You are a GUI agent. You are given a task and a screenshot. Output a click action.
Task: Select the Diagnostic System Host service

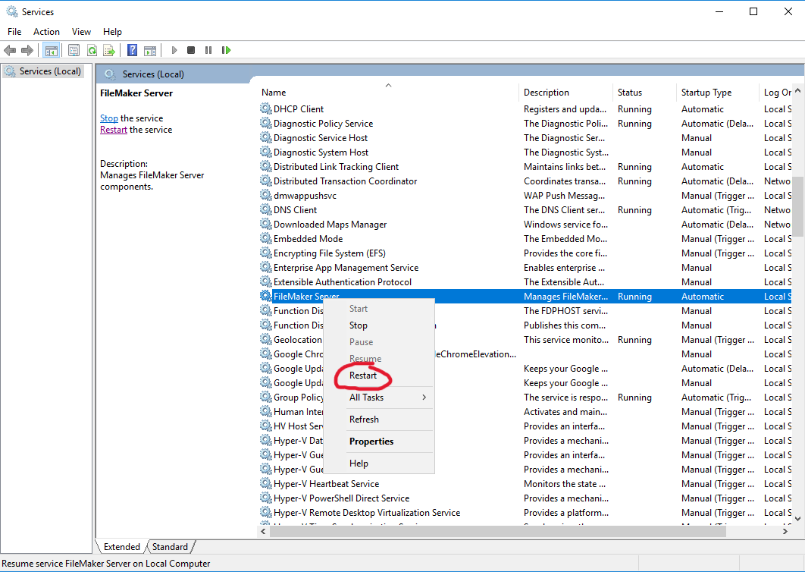point(525,152)
